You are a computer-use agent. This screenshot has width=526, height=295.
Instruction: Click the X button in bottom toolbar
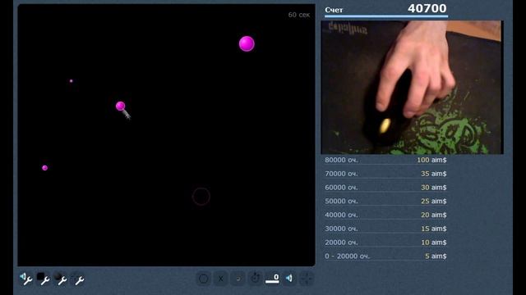(221, 279)
